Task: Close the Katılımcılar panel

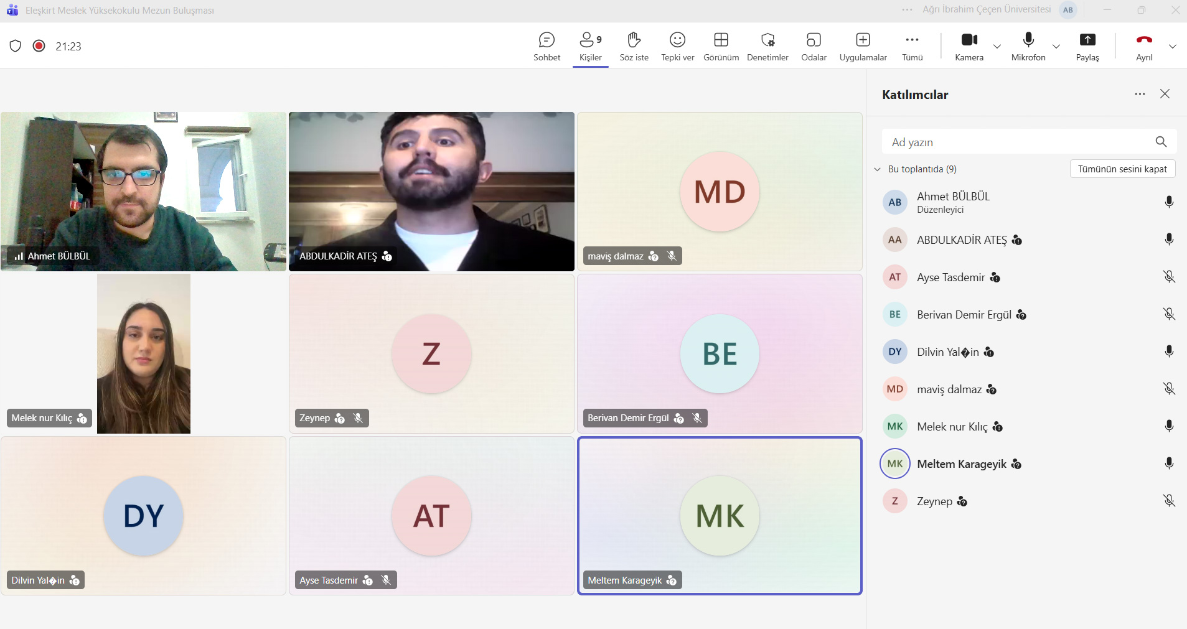Action: 1165,94
